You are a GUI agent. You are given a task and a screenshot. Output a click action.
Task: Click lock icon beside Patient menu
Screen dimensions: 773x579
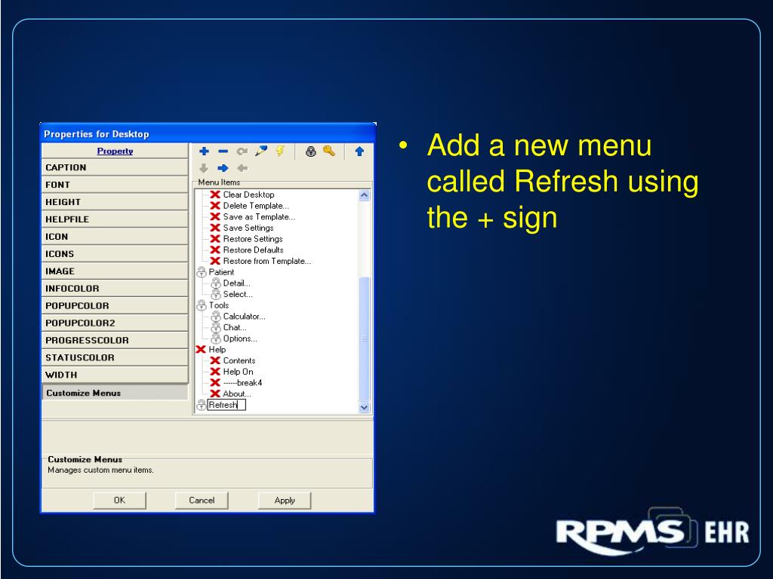coord(201,272)
